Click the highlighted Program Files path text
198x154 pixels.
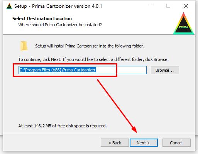point(58,70)
